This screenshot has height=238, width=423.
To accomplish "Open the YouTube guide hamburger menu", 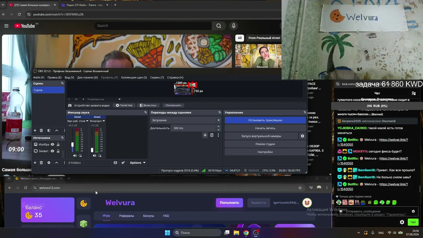I will coord(6,26).
